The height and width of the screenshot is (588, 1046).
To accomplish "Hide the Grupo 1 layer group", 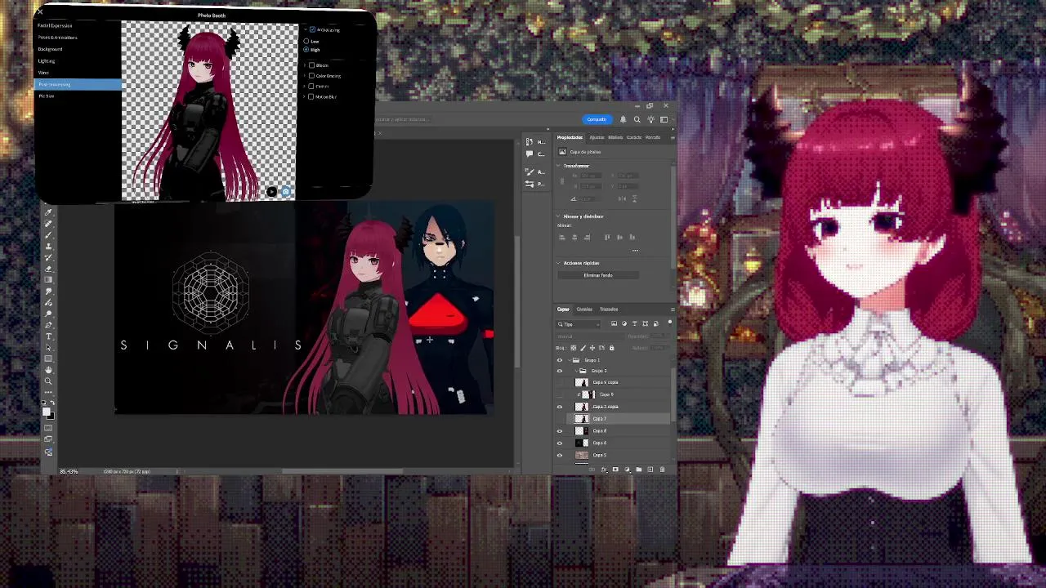I will pyautogui.click(x=560, y=360).
